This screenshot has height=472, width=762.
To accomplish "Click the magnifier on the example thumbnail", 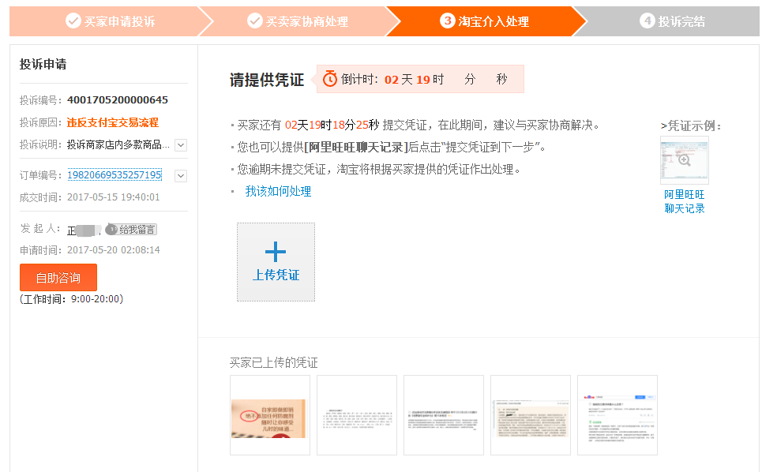I will coord(685,160).
